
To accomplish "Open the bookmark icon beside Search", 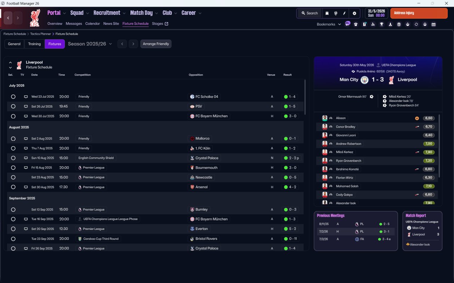I will coord(327,13).
